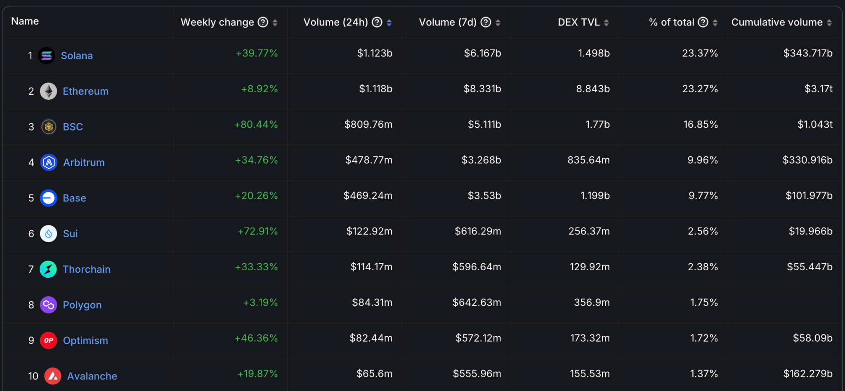Select the $3.268b 7d volume cell
The height and width of the screenshot is (391, 845).
(481, 160)
